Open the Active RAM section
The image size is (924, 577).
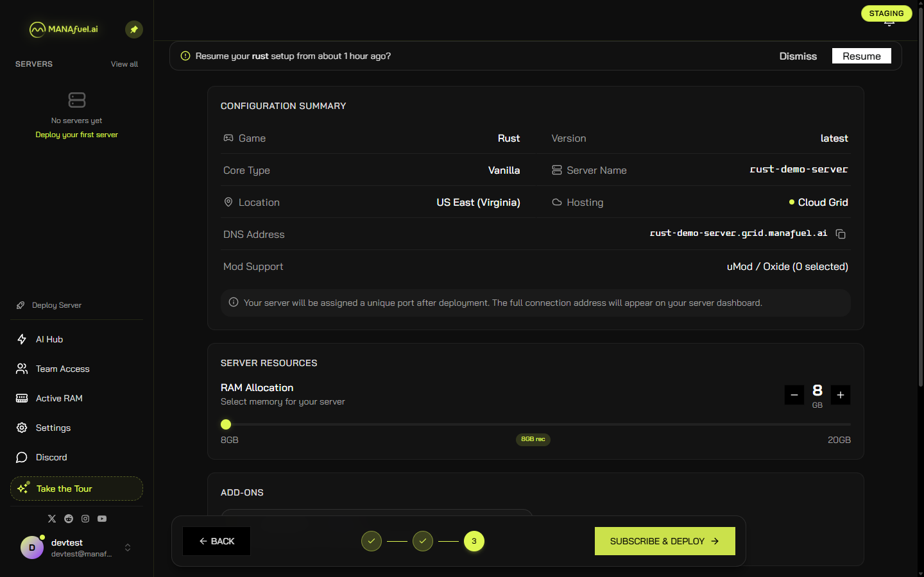pyautogui.click(x=76, y=398)
